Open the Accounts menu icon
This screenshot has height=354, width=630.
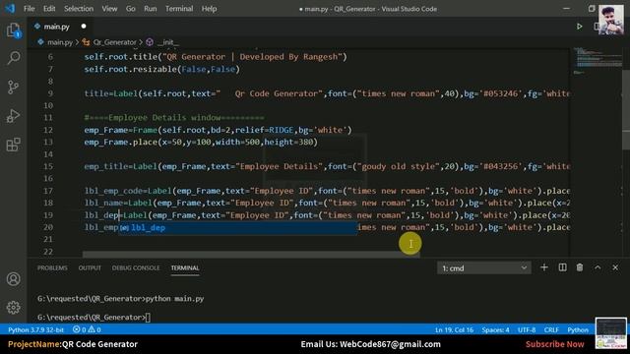pos(13,278)
